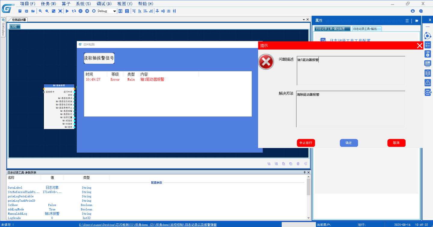
Task: Open the GsWindow side tab
Action: coord(3,27)
